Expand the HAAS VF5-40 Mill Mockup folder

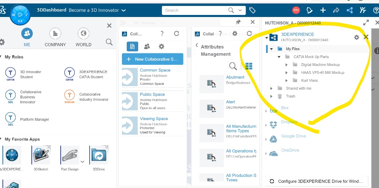coord(287,73)
